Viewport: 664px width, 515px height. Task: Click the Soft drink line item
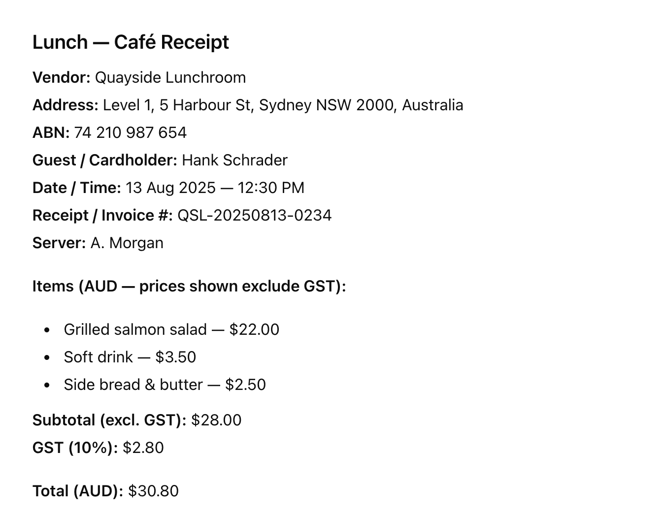point(98,357)
